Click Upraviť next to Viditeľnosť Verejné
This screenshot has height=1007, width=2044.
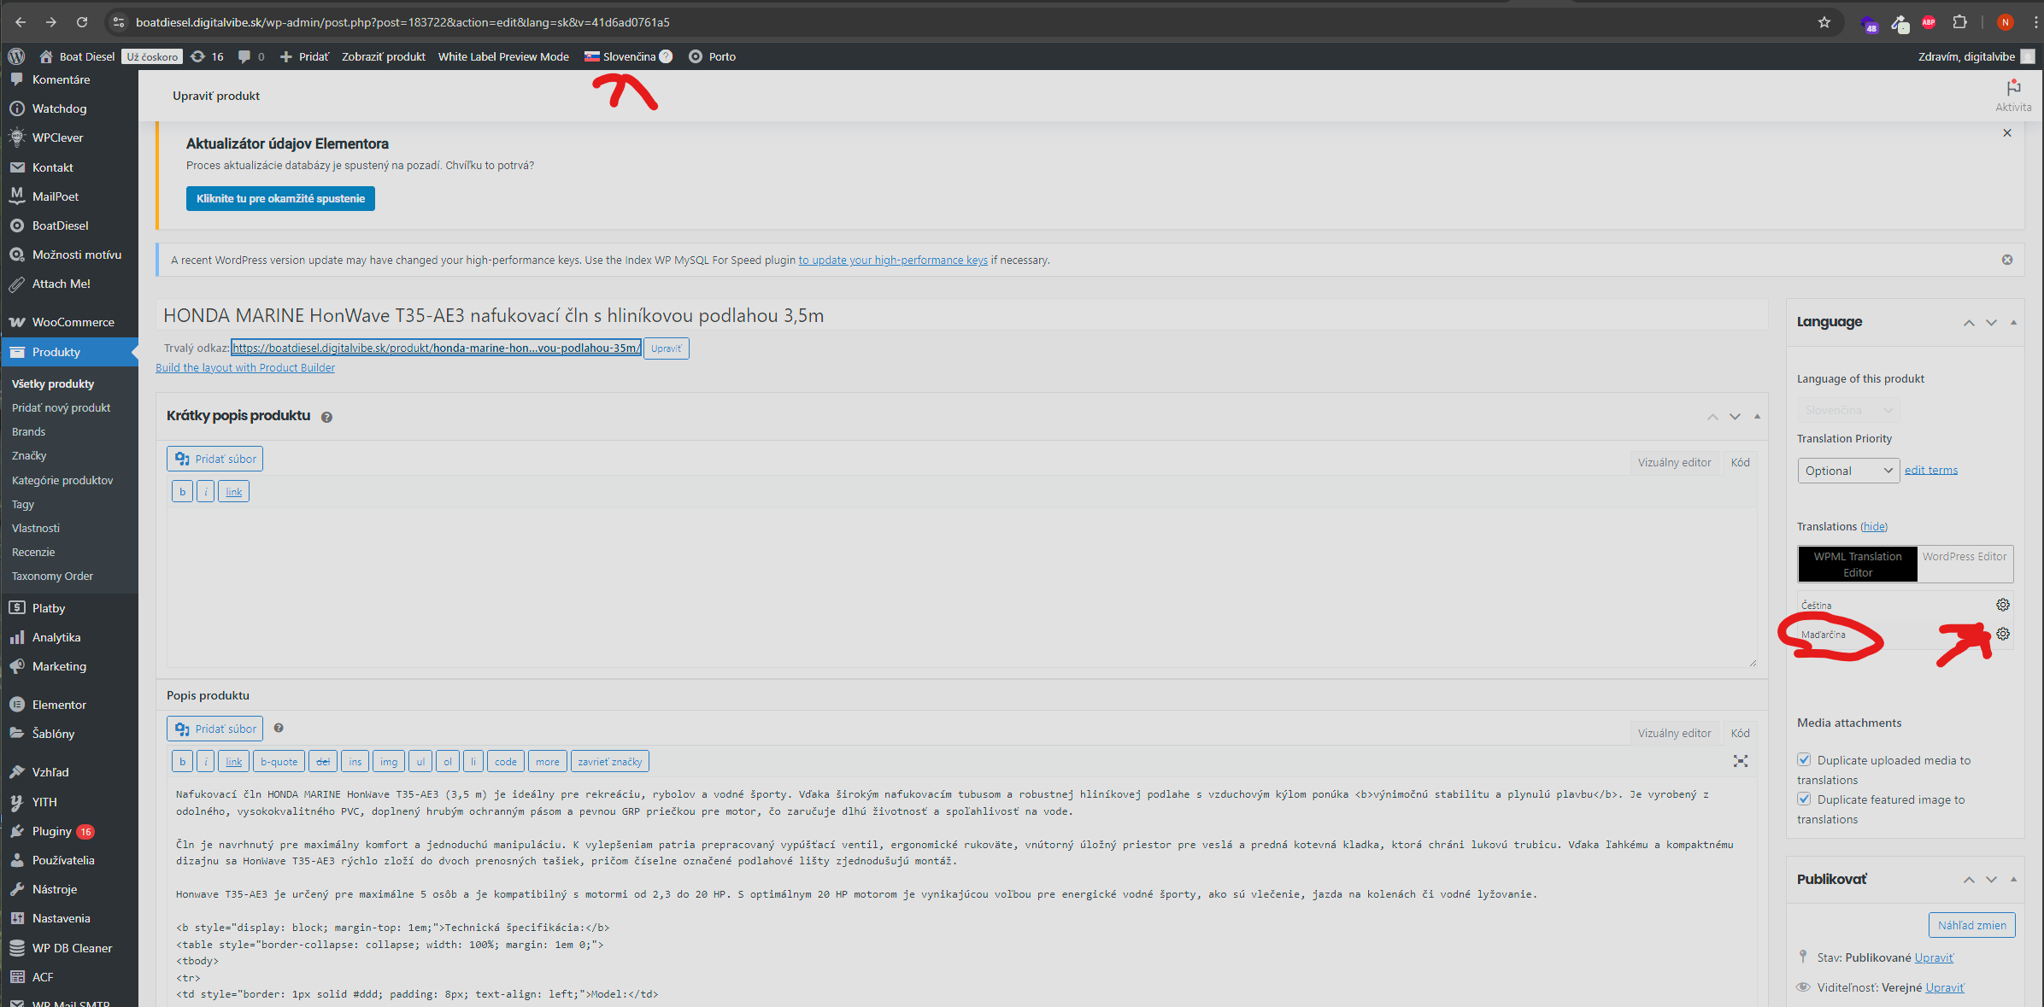[x=1944, y=987]
